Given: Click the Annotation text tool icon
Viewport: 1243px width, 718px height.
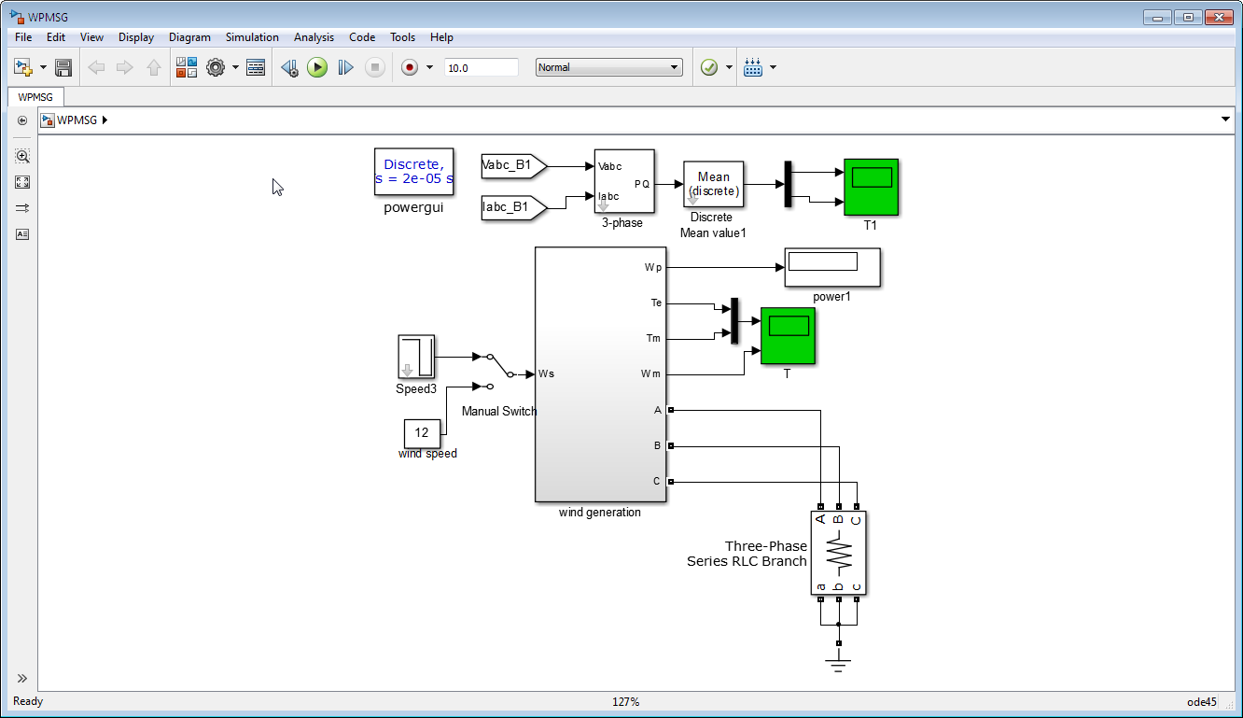Looking at the screenshot, I should pyautogui.click(x=22, y=234).
